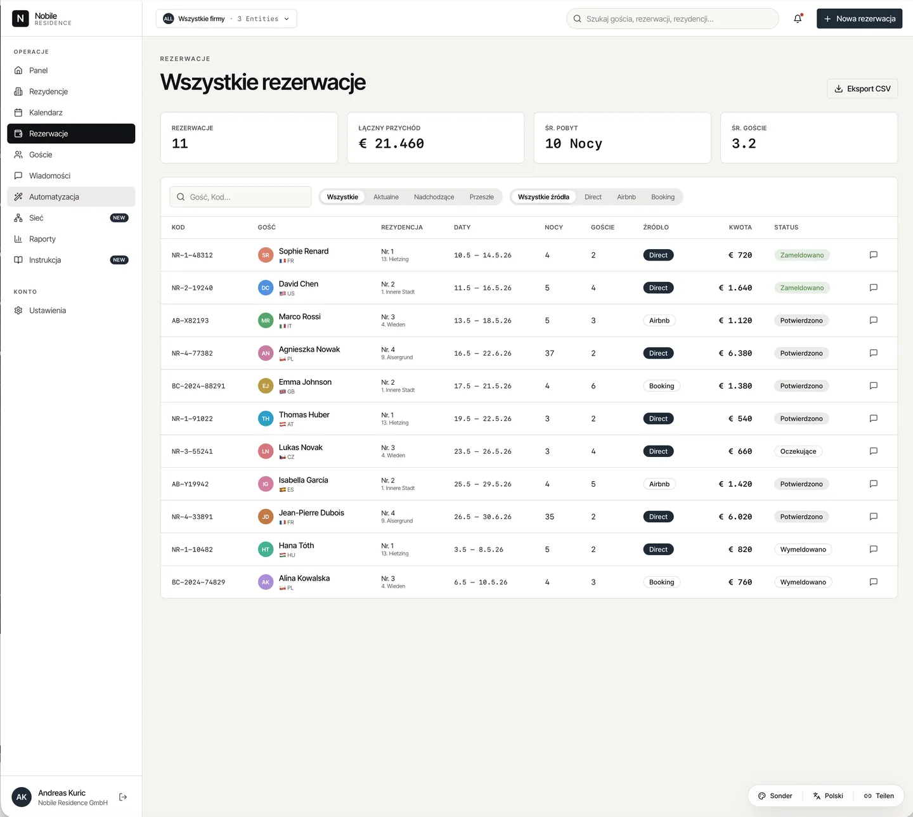Show only Airbnb source reservations

coord(626,197)
